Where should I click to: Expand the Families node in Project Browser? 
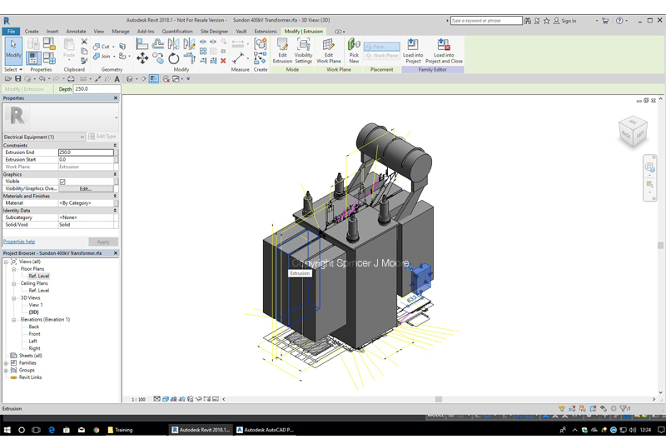pos(7,363)
